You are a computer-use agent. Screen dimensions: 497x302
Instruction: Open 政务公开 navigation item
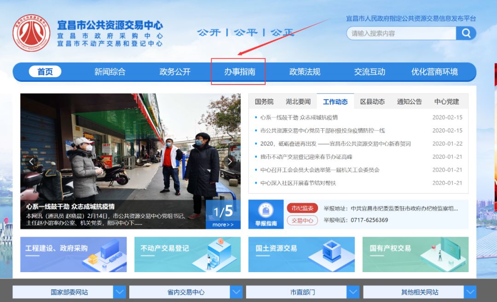(x=175, y=72)
